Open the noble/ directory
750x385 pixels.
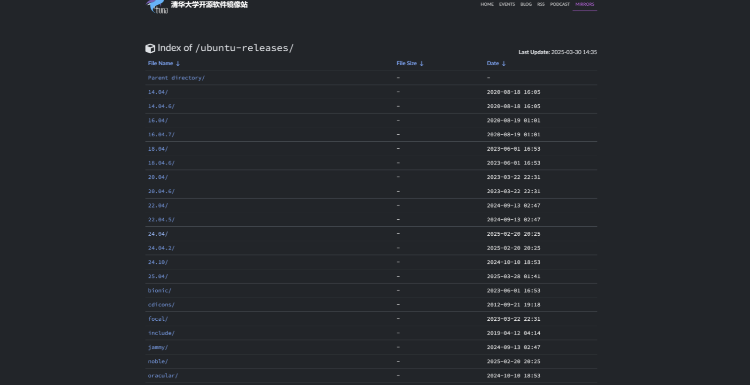(x=158, y=362)
